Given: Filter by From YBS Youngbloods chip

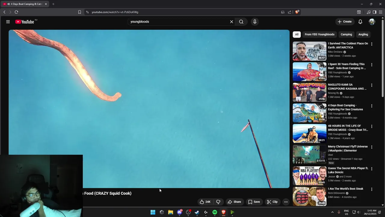Looking at the screenshot, I should pyautogui.click(x=319, y=34).
